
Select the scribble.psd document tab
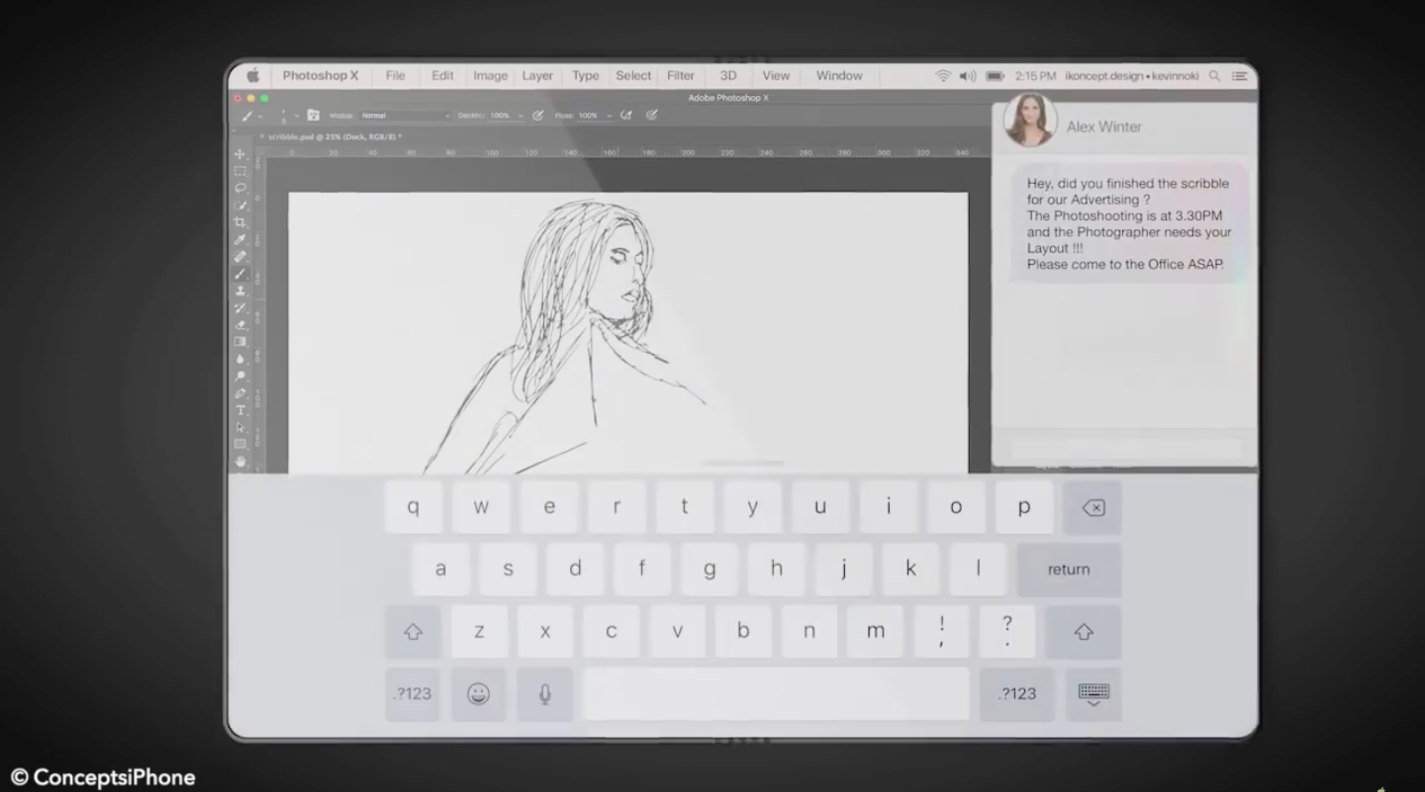tap(334, 136)
